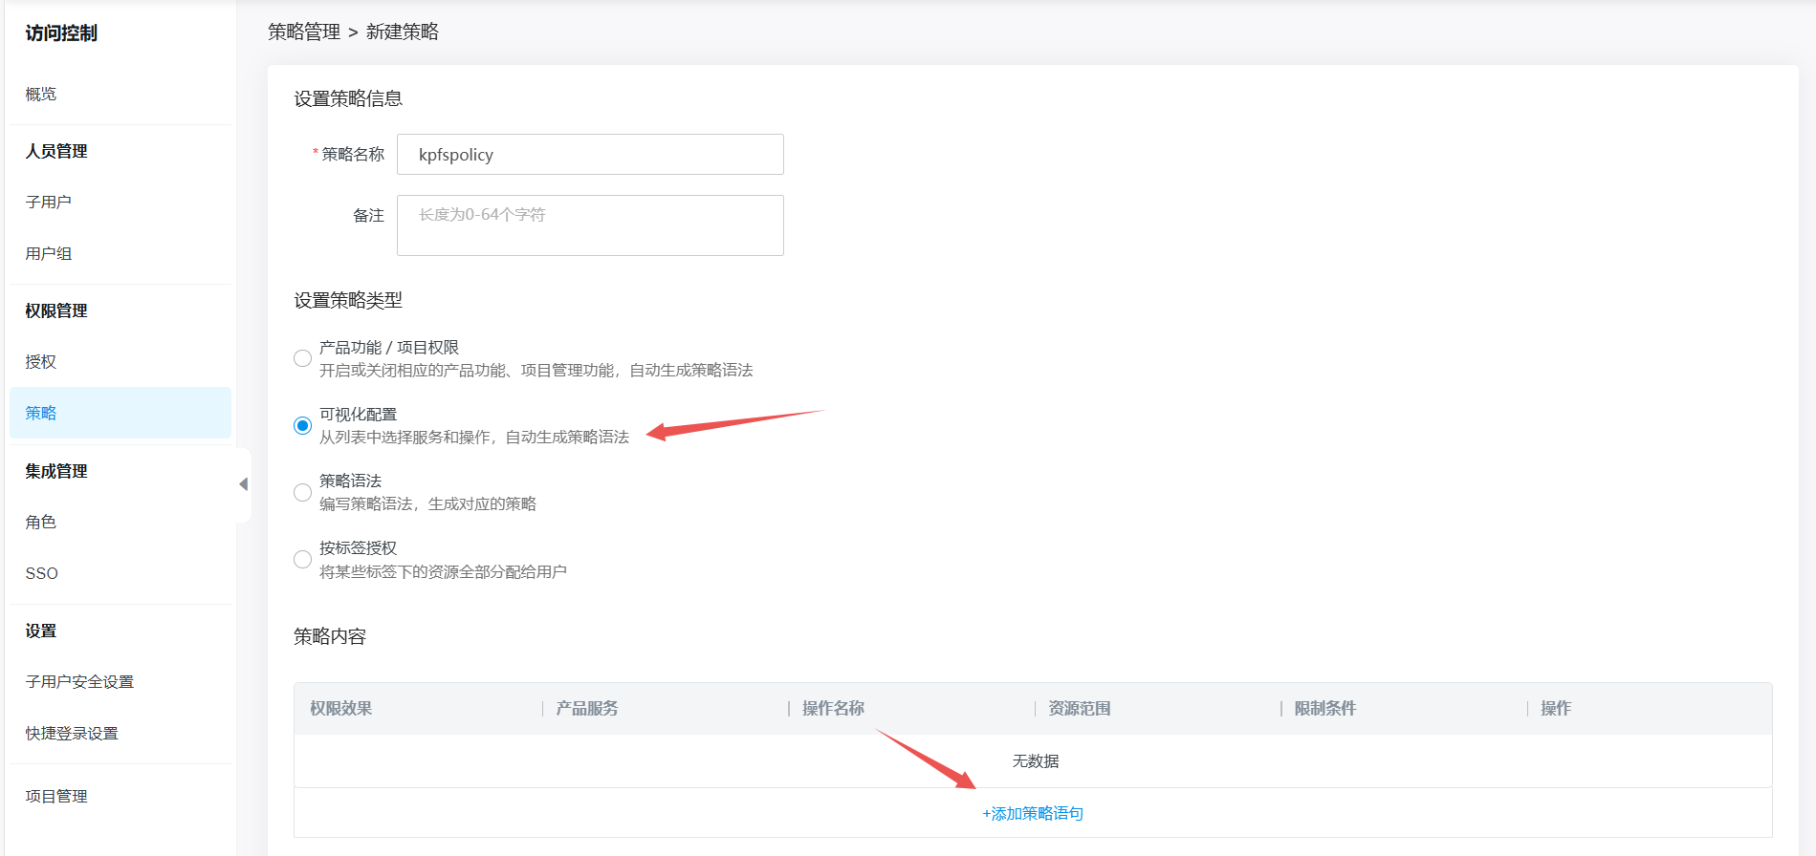
Task: Select the 产品功能 / 项目权限 radio button
Action: pyautogui.click(x=302, y=358)
